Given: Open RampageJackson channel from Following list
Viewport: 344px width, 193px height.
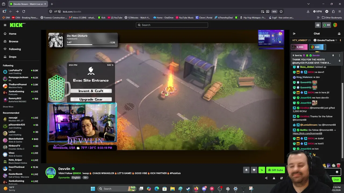Looking at the screenshot, I should (x=20, y=79).
